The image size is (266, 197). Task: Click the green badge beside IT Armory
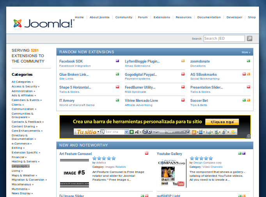pos(117,100)
